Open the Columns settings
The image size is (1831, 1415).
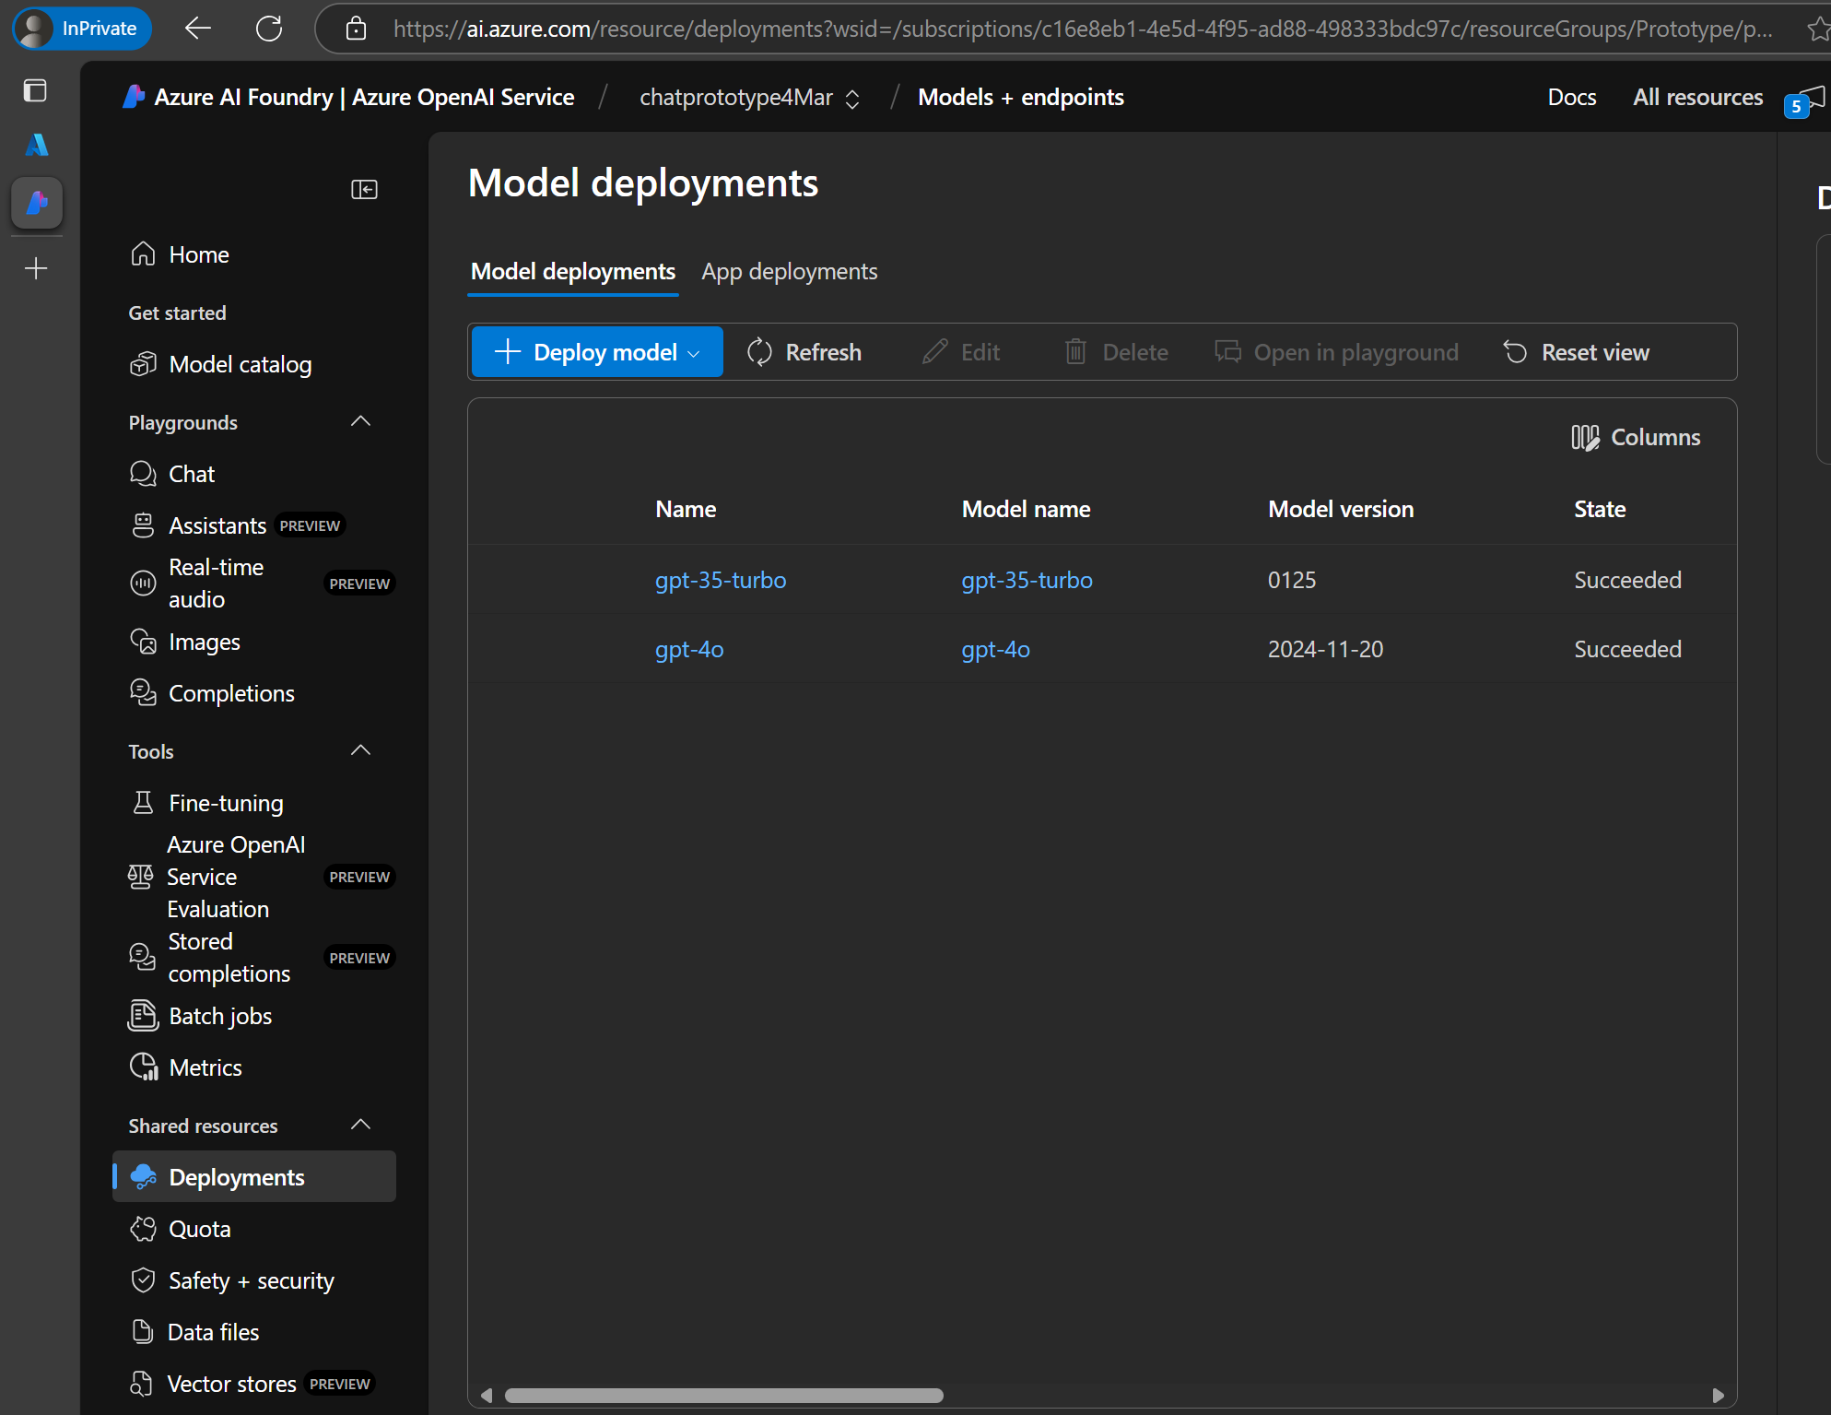[x=1636, y=437]
